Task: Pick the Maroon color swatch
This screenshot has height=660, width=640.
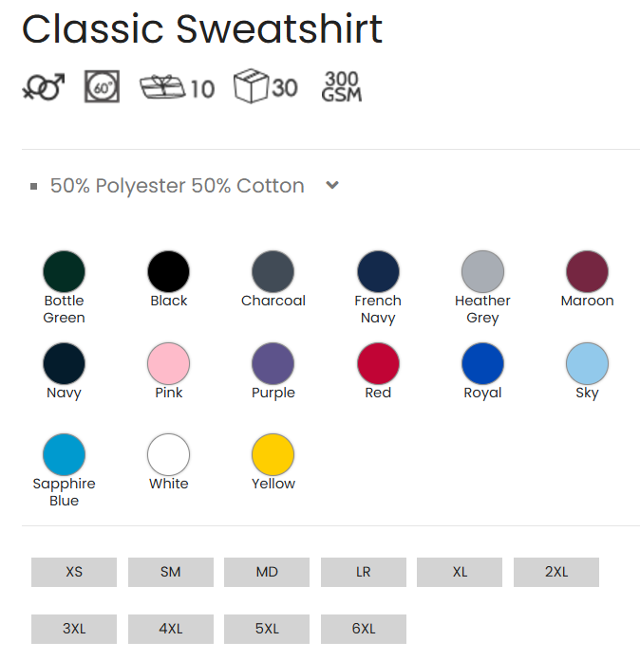Action: click(x=587, y=271)
